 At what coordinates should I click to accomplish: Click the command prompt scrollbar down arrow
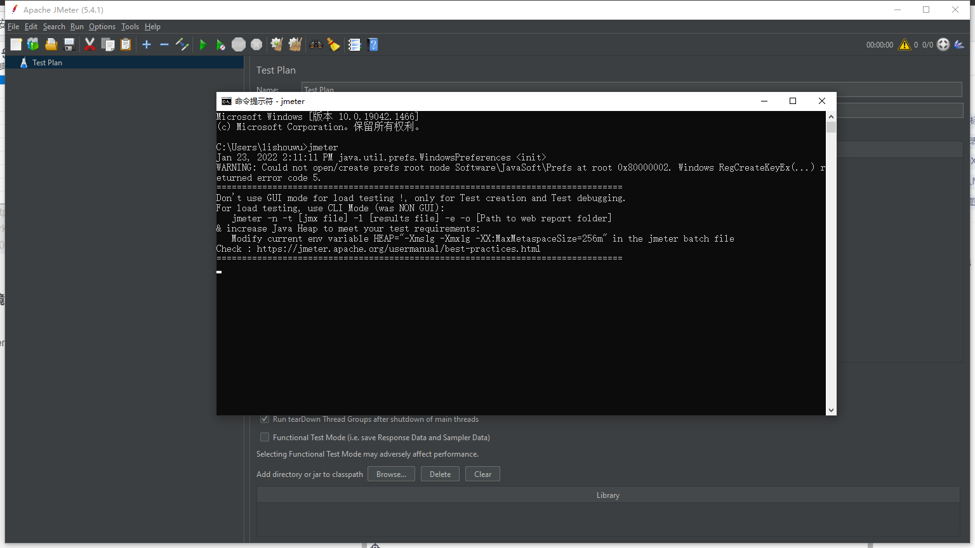[831, 410]
